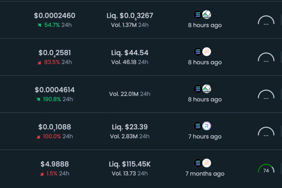The height and width of the screenshot is (188, 282).
Task: Click the Solana icon in the Liq. $44.54 row
Action: pos(198,52)
